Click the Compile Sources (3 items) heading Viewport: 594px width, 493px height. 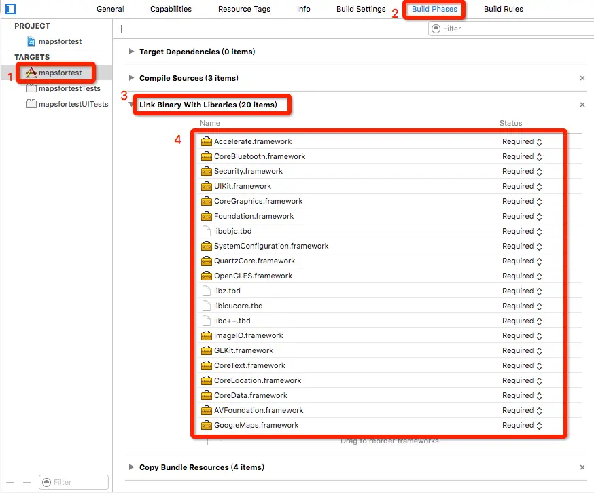tap(189, 78)
